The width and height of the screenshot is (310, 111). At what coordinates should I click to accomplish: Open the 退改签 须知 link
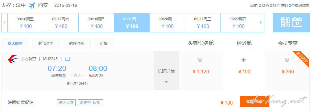[90, 103]
